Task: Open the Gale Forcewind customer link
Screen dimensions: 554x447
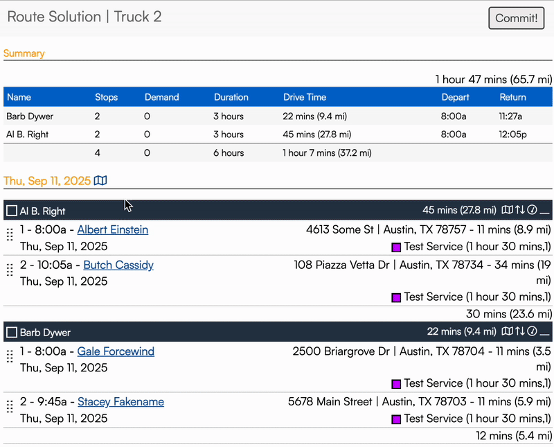Action: tap(116, 352)
